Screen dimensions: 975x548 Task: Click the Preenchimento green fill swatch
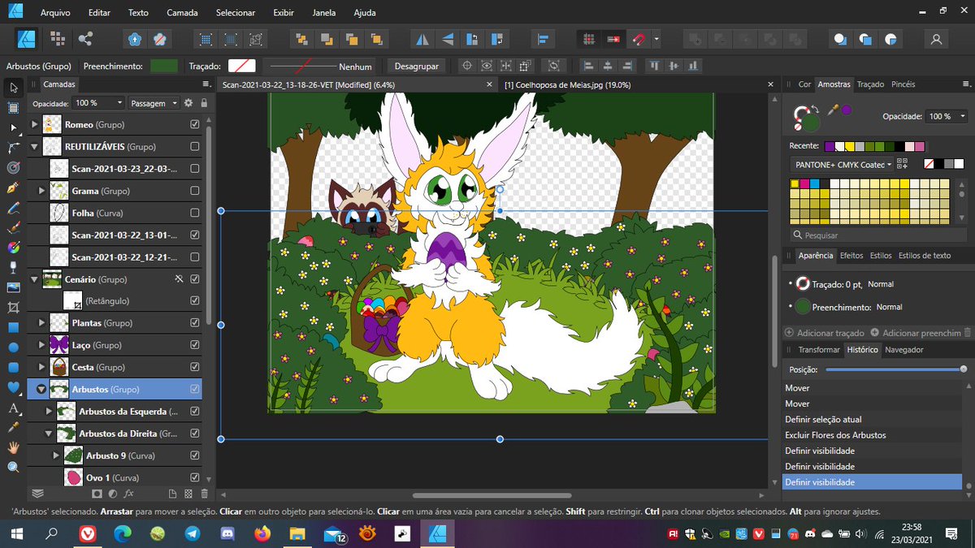(165, 67)
